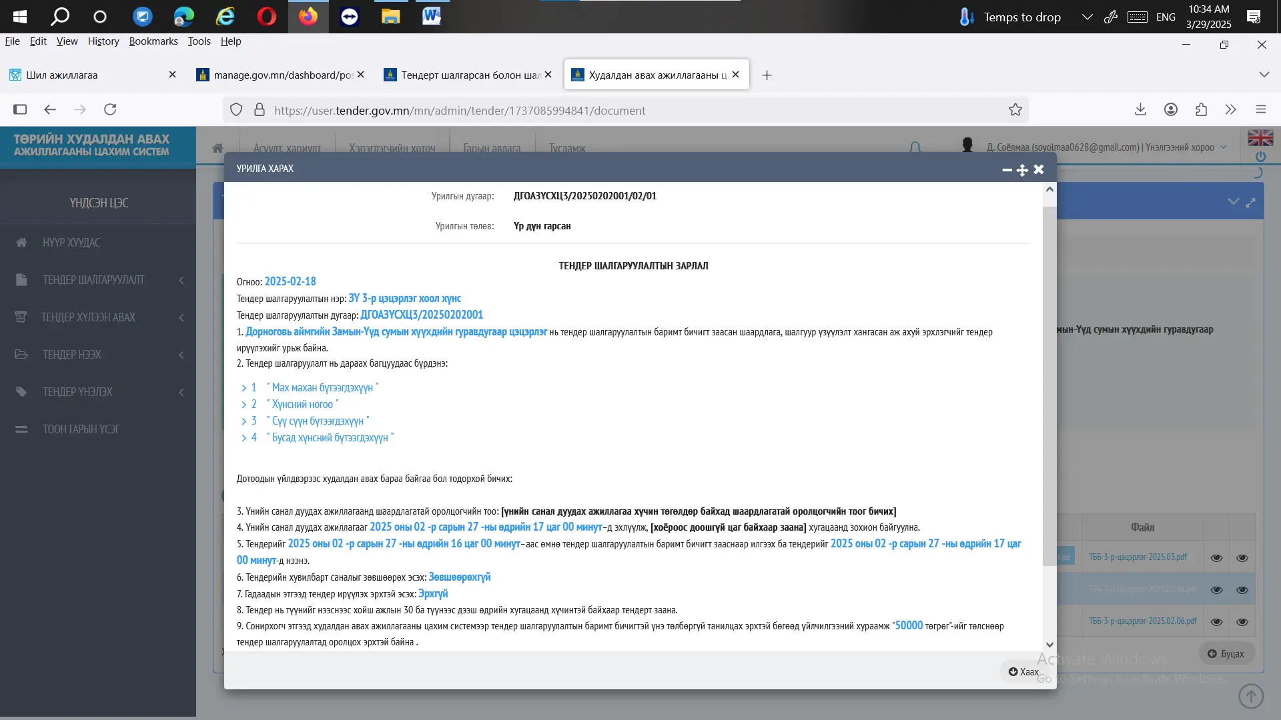Open the Firefox downloads arrow icon
Screen dimensions: 1281x720
point(1140,109)
